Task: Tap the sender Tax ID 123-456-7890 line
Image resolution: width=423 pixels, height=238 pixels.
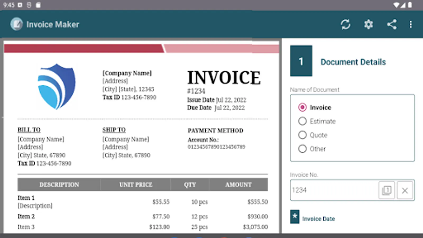Action: 129,97
